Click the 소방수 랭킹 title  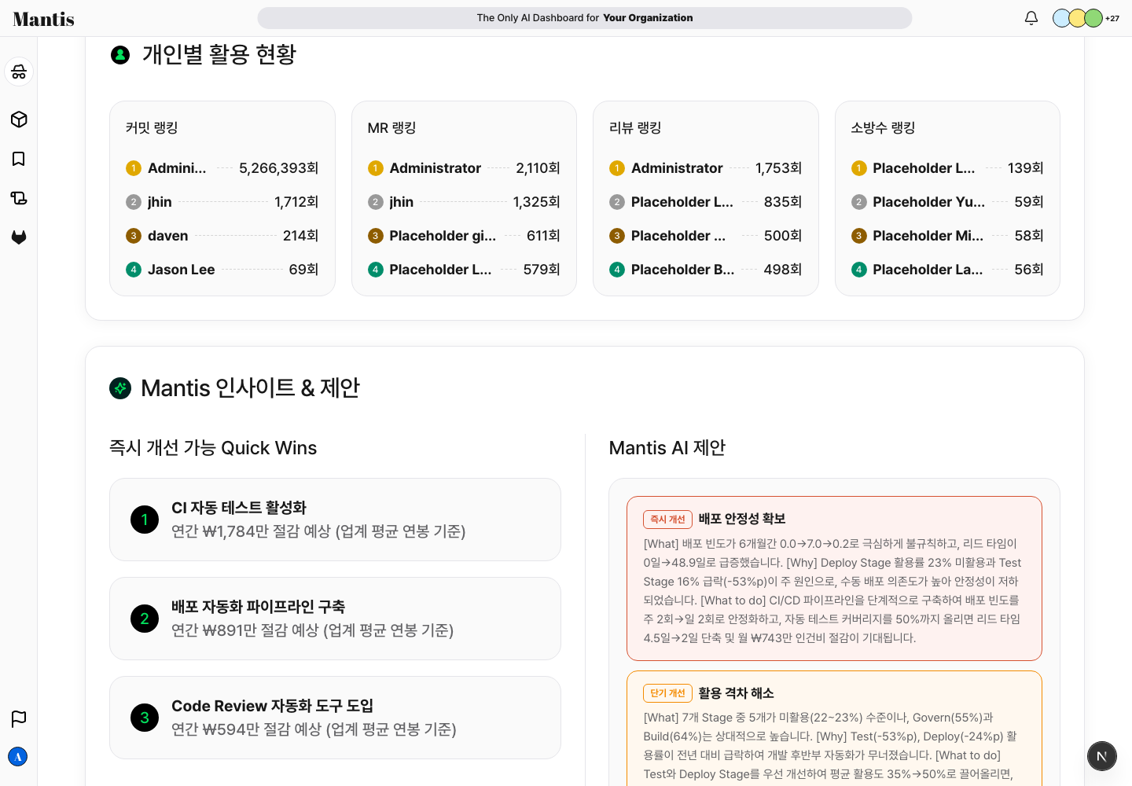tap(883, 128)
